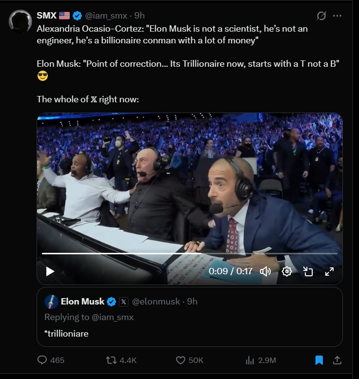Open video settings gear
359x379 pixels.
click(x=287, y=271)
